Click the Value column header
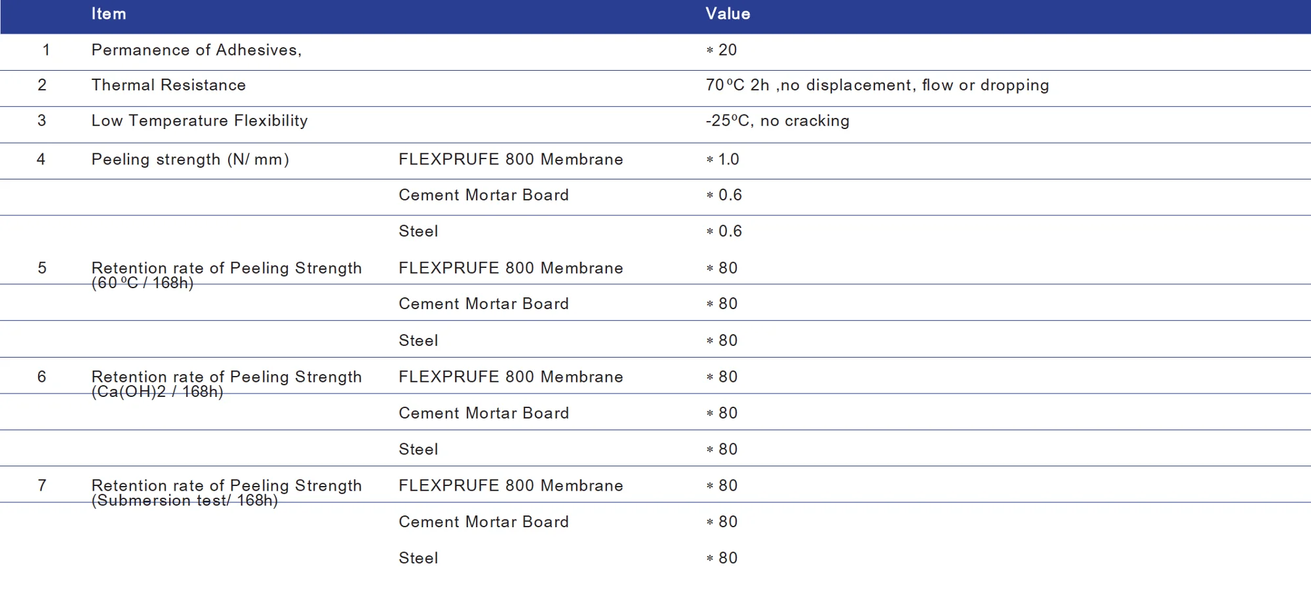Image resolution: width=1311 pixels, height=596 pixels. pos(728,14)
